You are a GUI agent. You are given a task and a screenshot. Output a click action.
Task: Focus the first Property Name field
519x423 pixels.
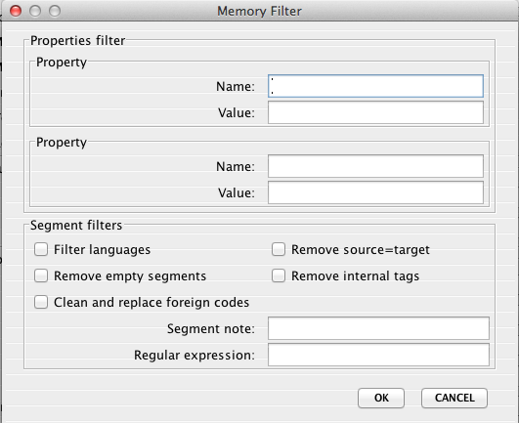[x=375, y=86]
